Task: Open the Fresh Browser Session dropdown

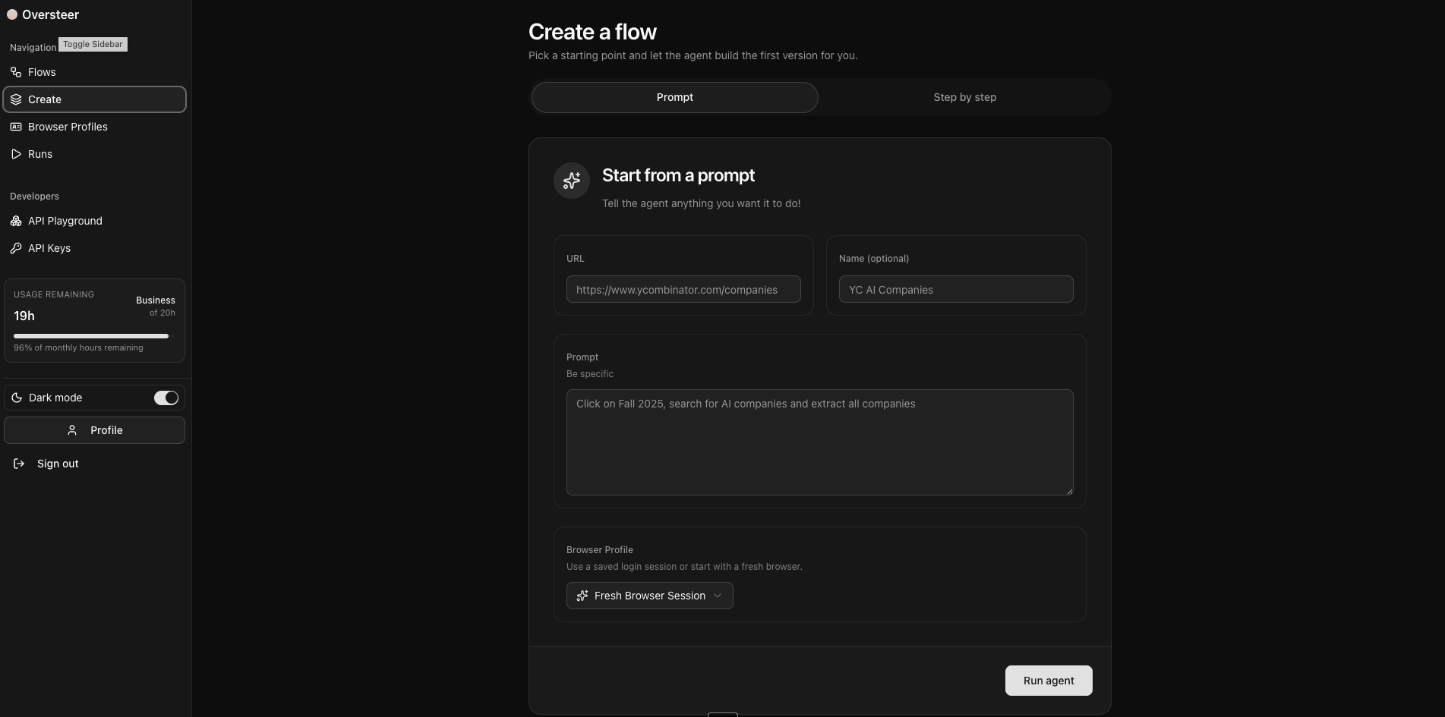Action: pos(649,596)
